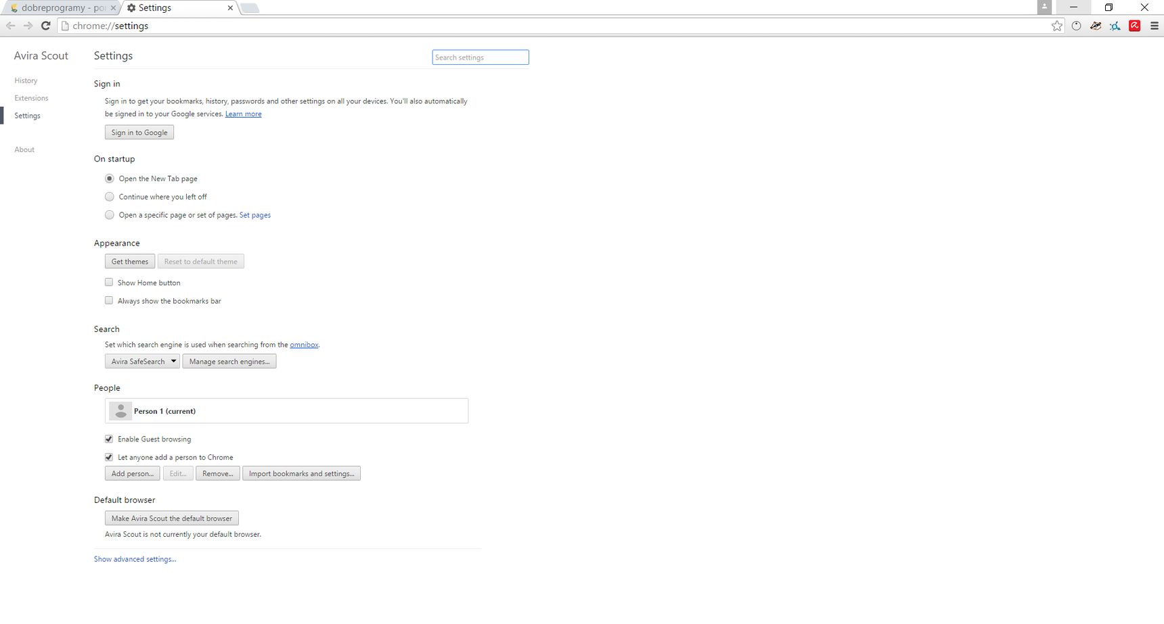The image size is (1164, 624).
Task: Click the Avira Scout sidebar heading
Action: [x=41, y=55]
